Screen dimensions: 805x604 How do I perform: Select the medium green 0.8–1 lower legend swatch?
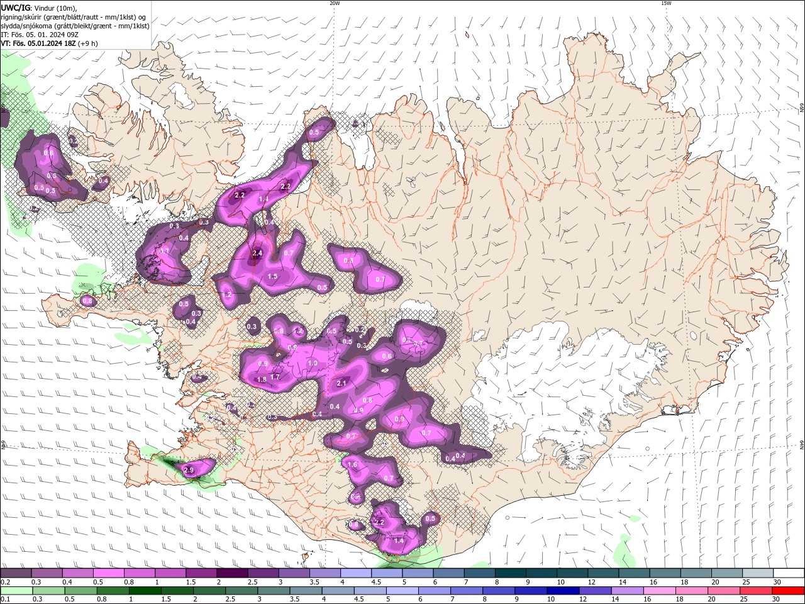[113, 591]
